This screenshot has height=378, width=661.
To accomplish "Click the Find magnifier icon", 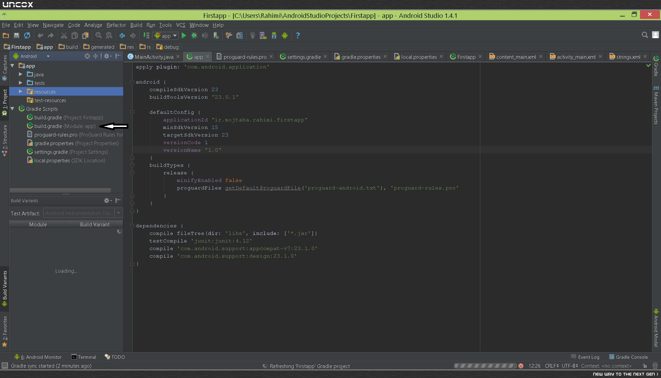I will (x=98, y=35).
